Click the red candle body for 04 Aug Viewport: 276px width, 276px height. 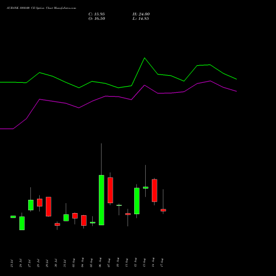coord(84,220)
